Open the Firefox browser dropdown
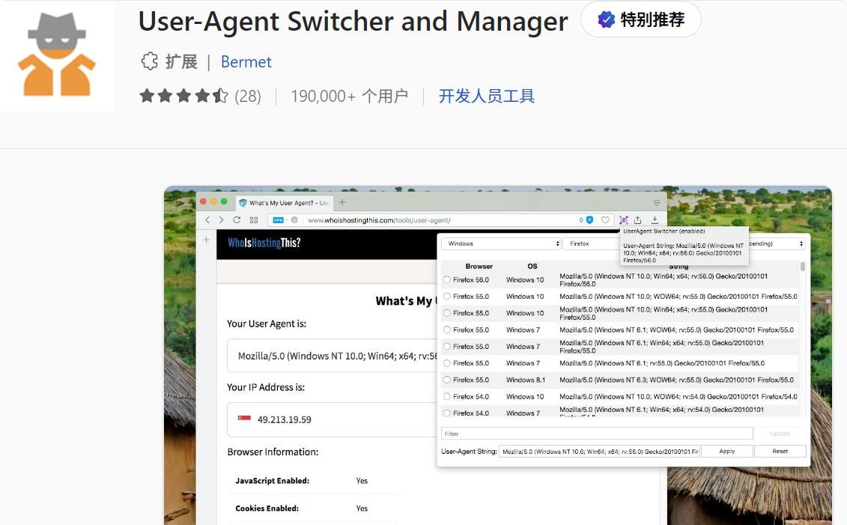Screen dimensions: 847x525 pos(590,243)
